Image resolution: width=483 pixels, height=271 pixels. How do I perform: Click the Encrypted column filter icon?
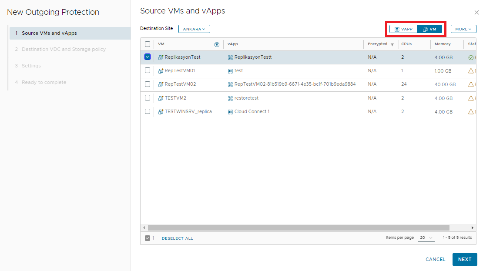click(x=392, y=45)
